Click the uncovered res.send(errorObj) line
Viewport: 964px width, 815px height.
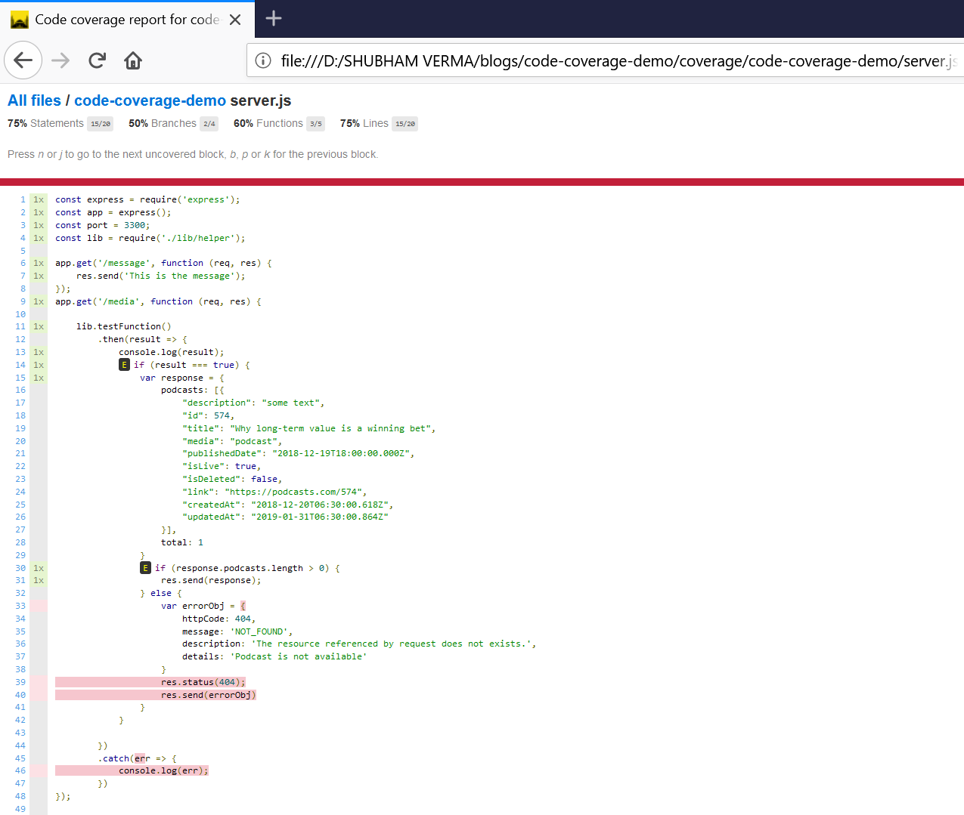pos(209,695)
